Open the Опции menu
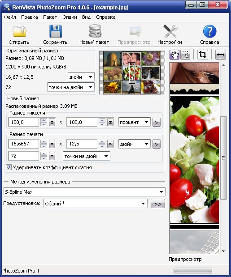The width and height of the screenshot is (231, 277). 70,17
